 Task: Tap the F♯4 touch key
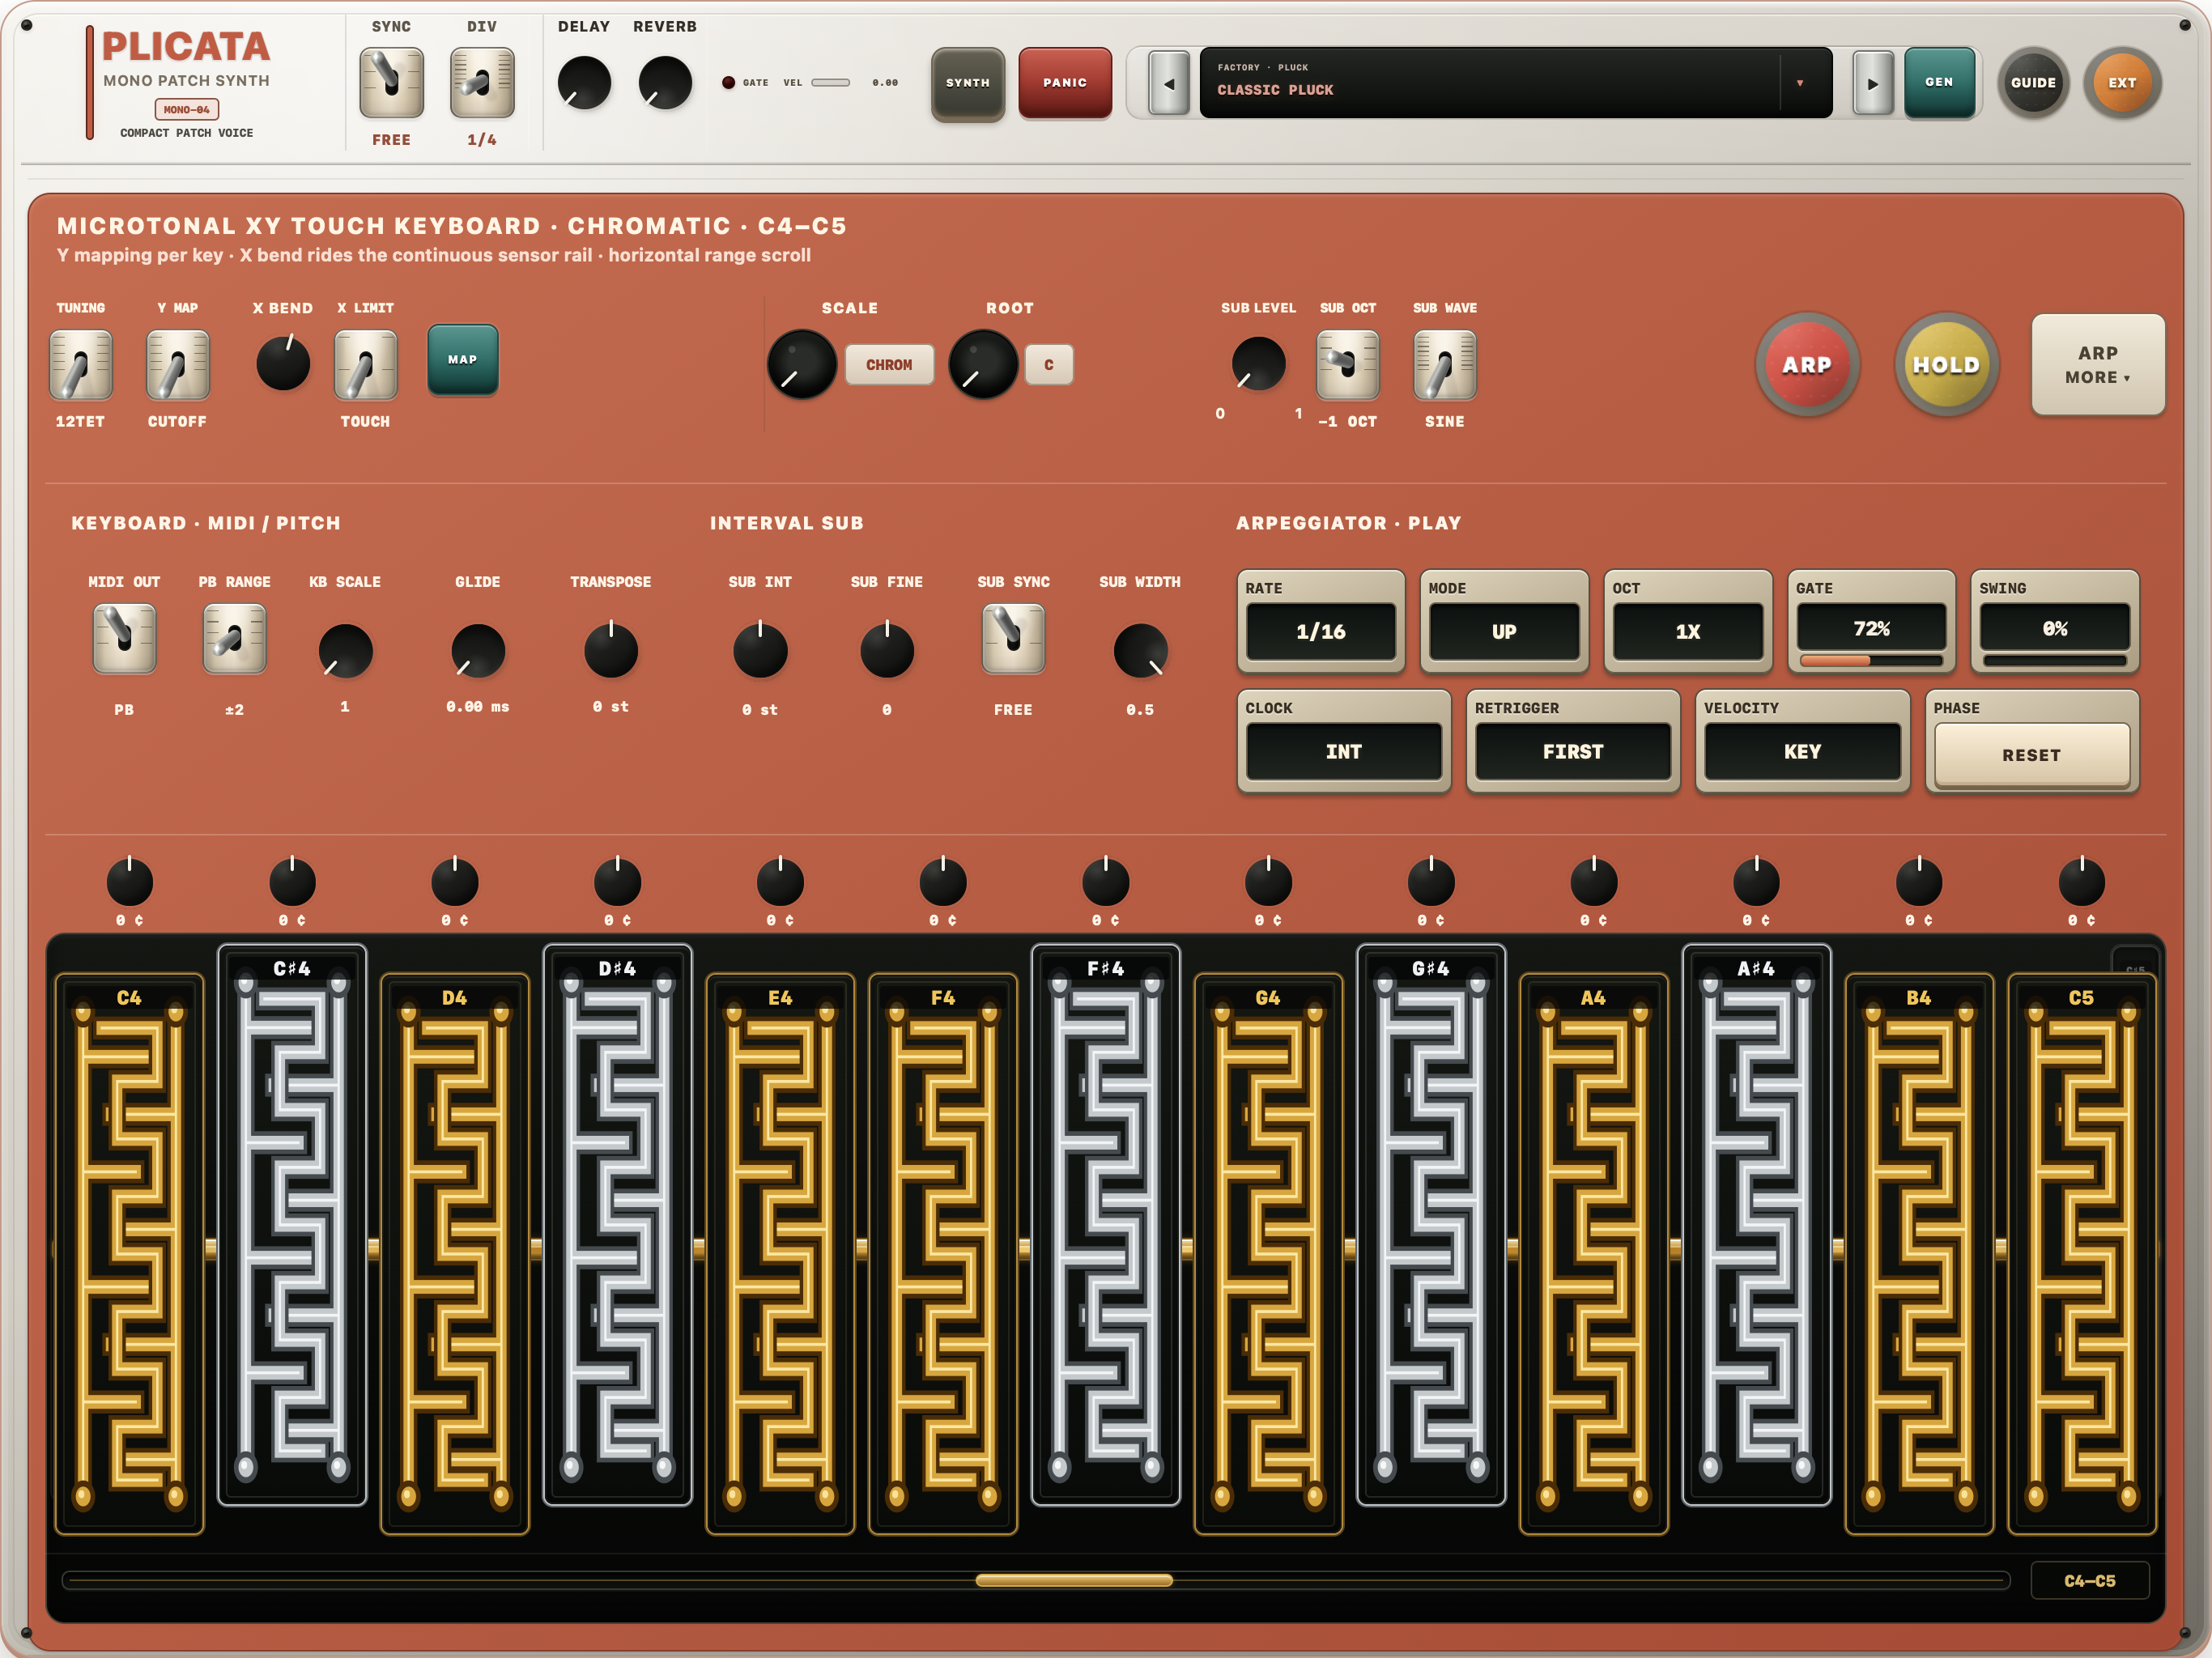(1105, 1225)
